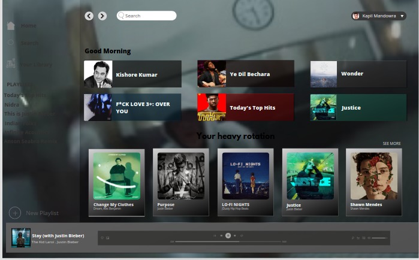Screen dimensions: 419x260
Task: Open the Wonder album tile
Action: click(358, 74)
